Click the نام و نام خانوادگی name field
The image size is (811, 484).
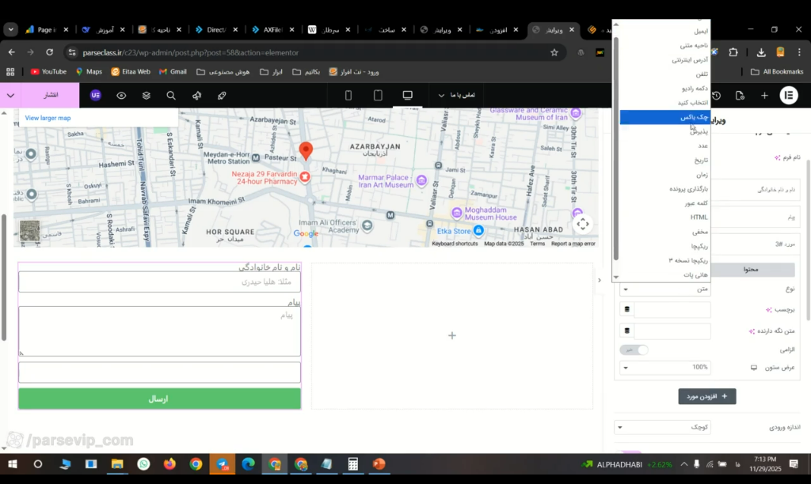point(159,282)
